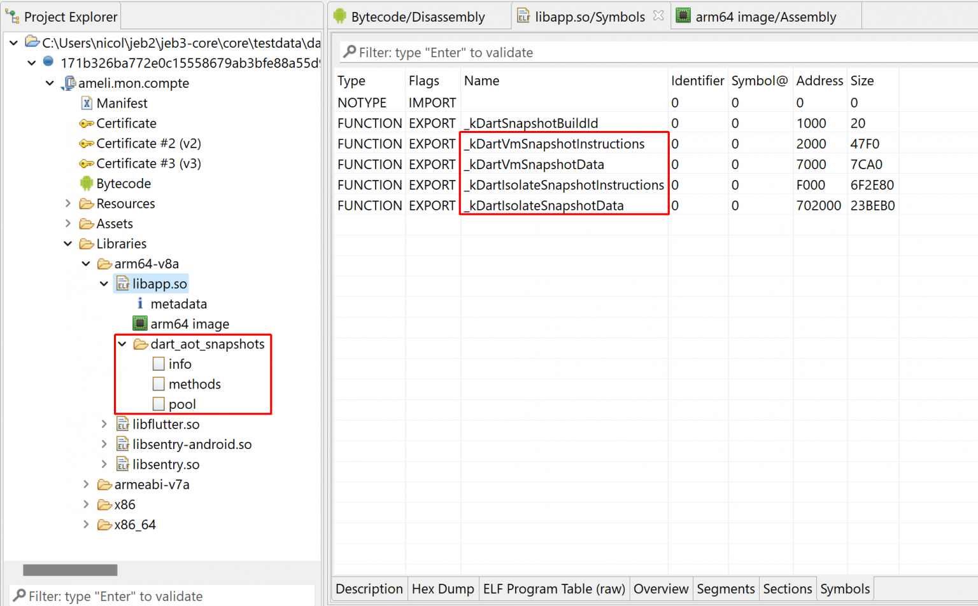Open the Hex Dump tab

443,589
